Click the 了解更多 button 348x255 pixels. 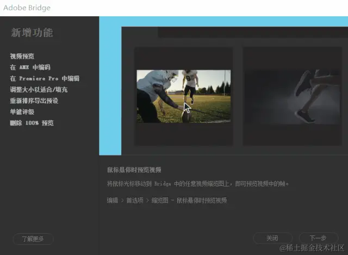[x=33, y=239]
